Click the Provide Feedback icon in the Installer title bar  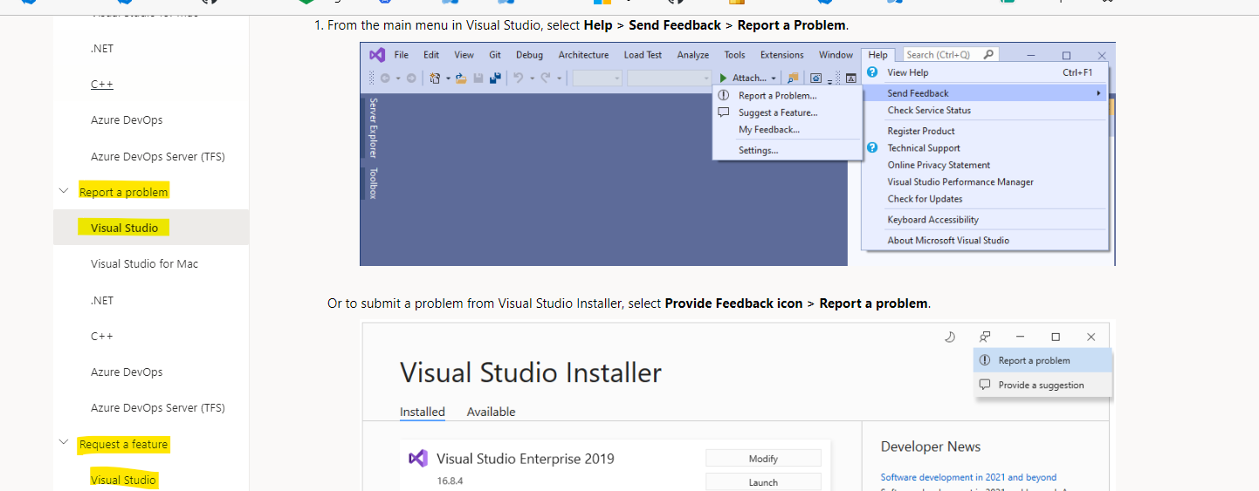985,337
